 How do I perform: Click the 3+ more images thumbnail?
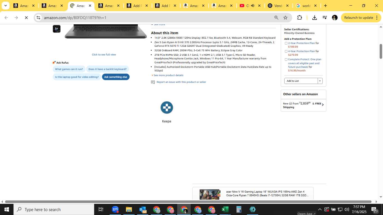pyautogui.click(x=57, y=29)
